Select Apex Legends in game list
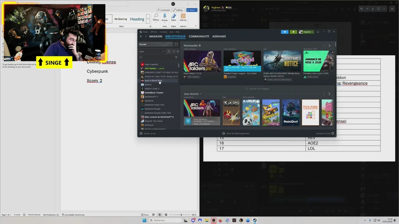Screen dimensions: 399x224 151,64
